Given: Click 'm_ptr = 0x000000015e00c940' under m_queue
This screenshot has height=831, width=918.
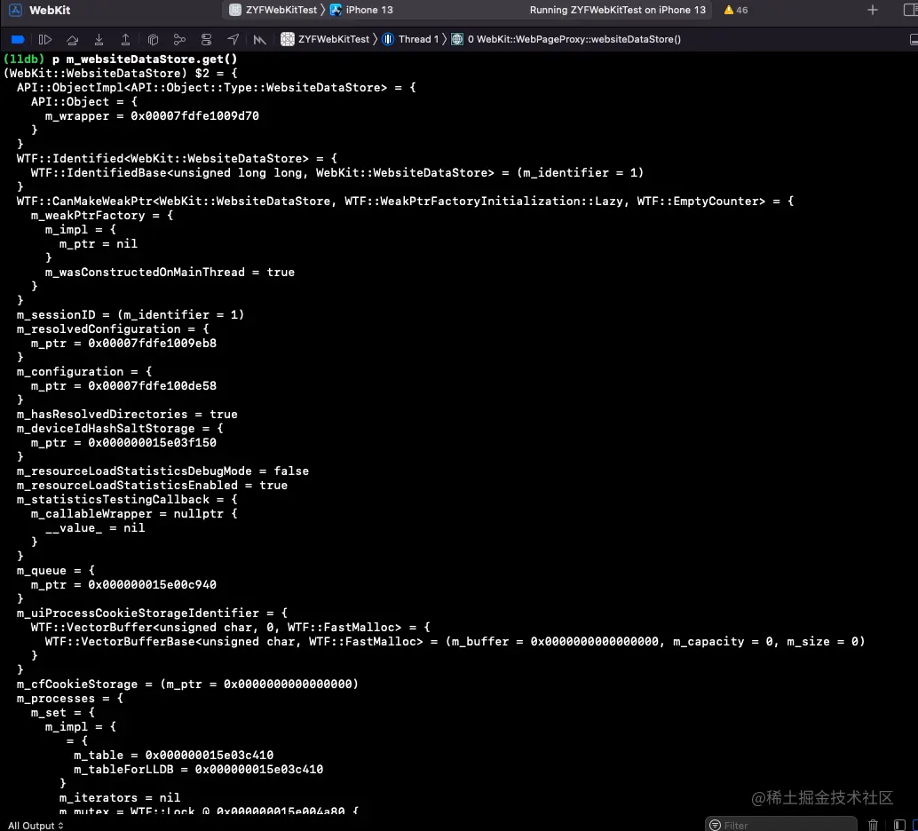Looking at the screenshot, I should point(123,585).
